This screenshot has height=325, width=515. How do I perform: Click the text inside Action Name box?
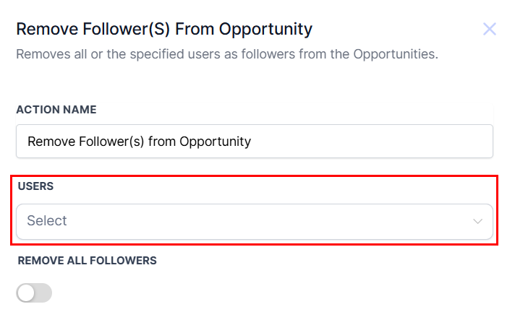pos(139,142)
